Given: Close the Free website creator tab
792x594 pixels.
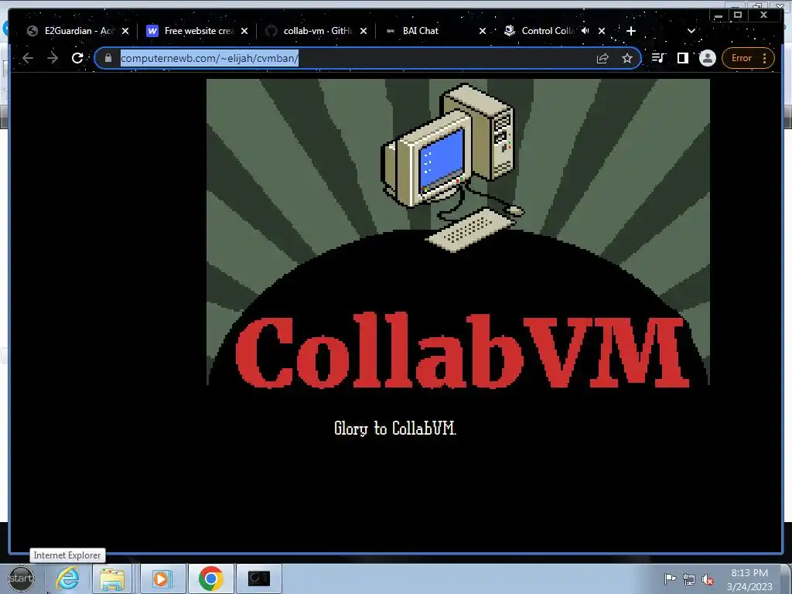Looking at the screenshot, I should (x=244, y=31).
